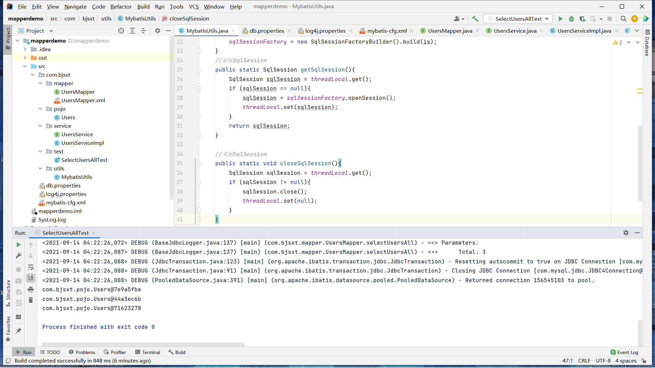The image size is (655, 368).
Task: Open the VCS menu
Action: pos(194,6)
